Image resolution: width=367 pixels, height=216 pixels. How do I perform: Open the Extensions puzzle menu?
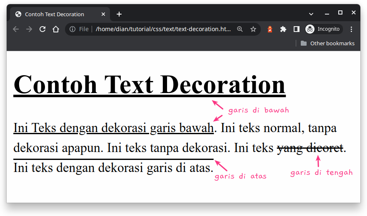[x=283, y=29]
